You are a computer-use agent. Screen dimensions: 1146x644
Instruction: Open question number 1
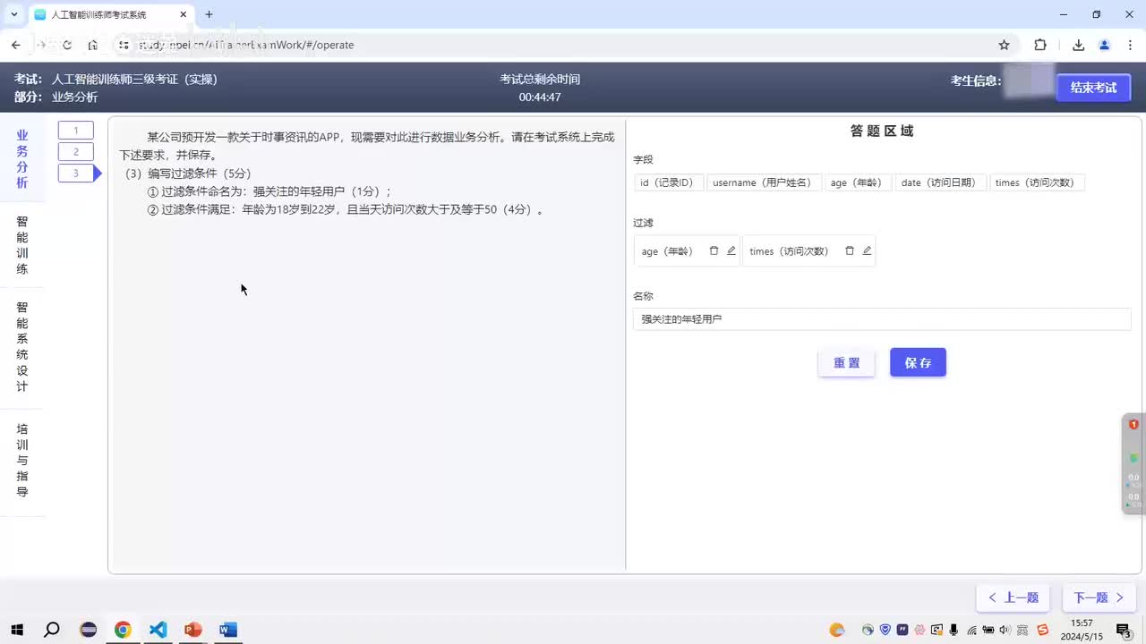click(x=76, y=131)
